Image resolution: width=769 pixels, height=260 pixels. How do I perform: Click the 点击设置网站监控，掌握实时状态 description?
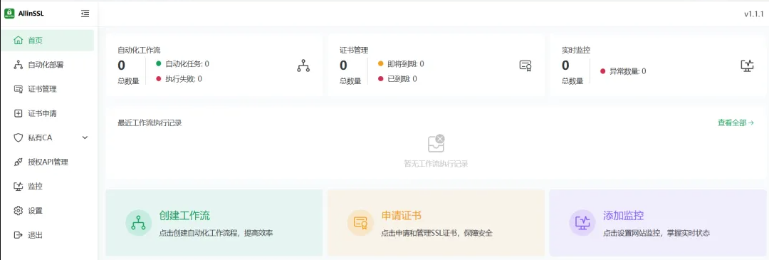point(656,233)
